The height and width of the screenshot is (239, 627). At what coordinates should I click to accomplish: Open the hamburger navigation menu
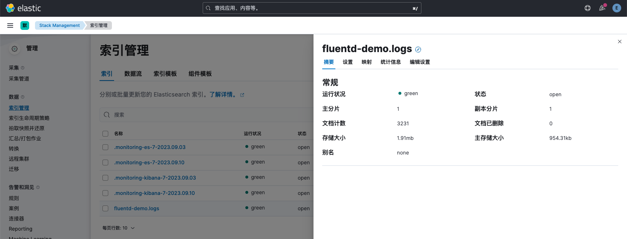tap(10, 26)
